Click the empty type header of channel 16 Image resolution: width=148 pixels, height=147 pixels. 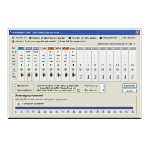click(x=132, y=48)
